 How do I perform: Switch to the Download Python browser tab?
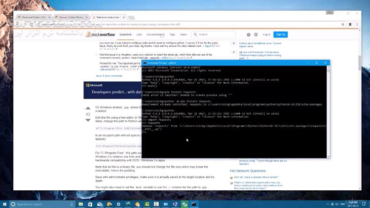tap(34, 17)
